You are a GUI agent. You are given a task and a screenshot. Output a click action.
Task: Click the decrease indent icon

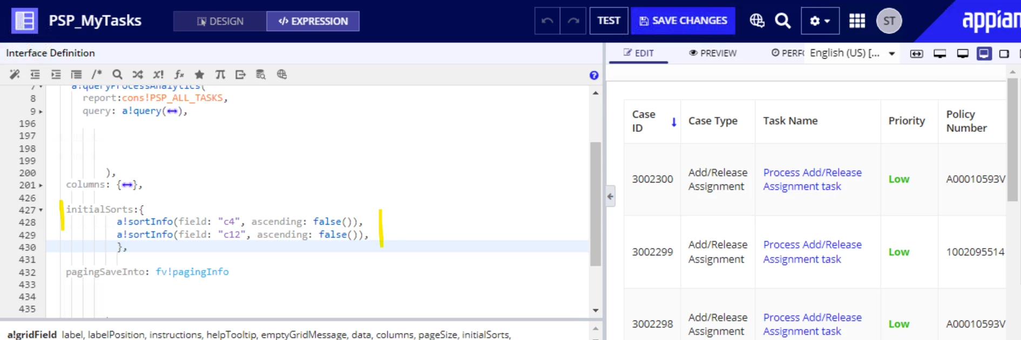click(x=35, y=74)
